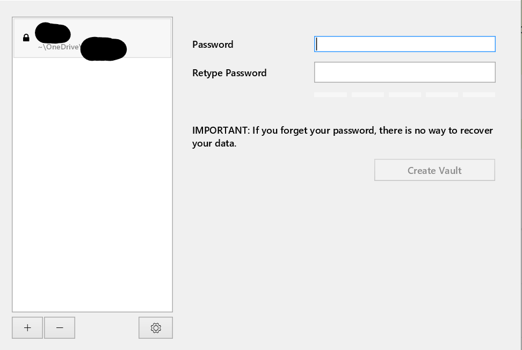Click the Retype Password label
Image resolution: width=522 pixels, height=350 pixels.
(229, 73)
